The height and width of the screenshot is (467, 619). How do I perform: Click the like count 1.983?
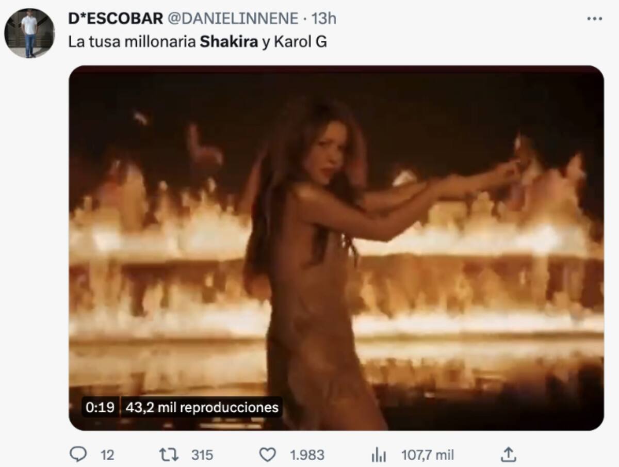click(307, 455)
